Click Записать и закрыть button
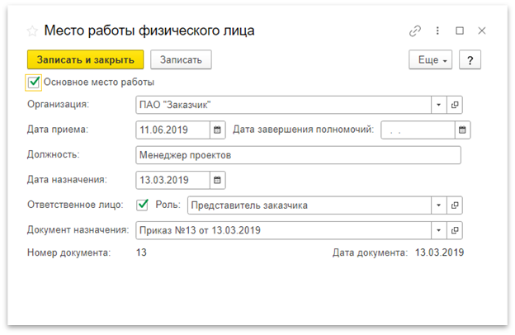 [x=86, y=59]
